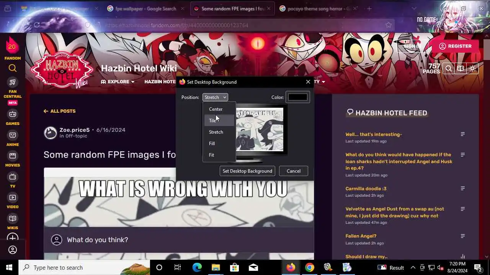Select Fit from the position list

(x=219, y=155)
